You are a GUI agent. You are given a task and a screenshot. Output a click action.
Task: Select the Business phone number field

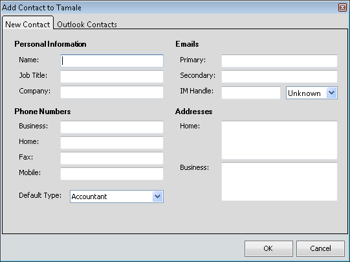[112, 127]
